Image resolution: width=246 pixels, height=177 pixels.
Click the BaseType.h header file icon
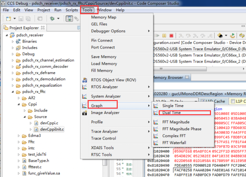24,161
